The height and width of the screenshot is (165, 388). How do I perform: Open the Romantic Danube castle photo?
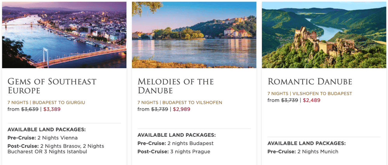324,35
